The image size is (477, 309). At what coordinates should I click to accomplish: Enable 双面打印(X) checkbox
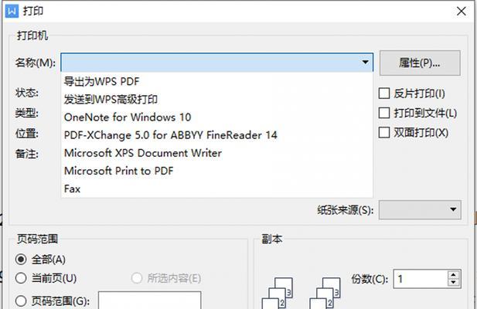[384, 132]
